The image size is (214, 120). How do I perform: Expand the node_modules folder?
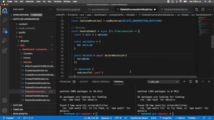[27, 28]
